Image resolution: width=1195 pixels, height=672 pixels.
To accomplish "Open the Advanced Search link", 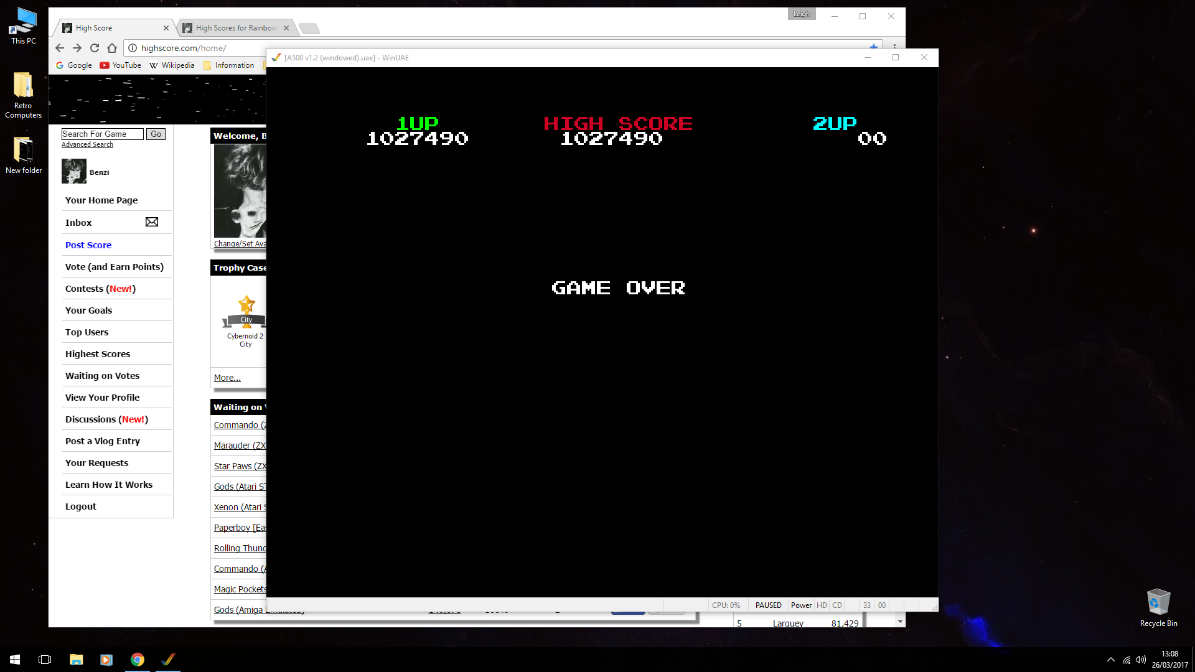I will coord(87,144).
